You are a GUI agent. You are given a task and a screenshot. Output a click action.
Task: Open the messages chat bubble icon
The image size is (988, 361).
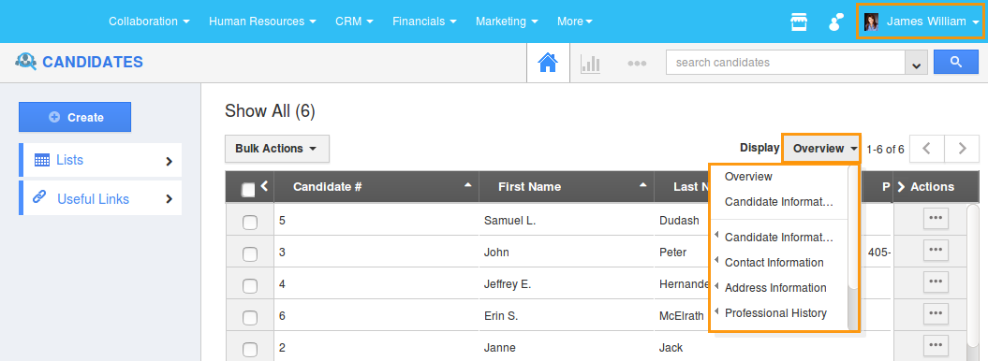coord(836,22)
